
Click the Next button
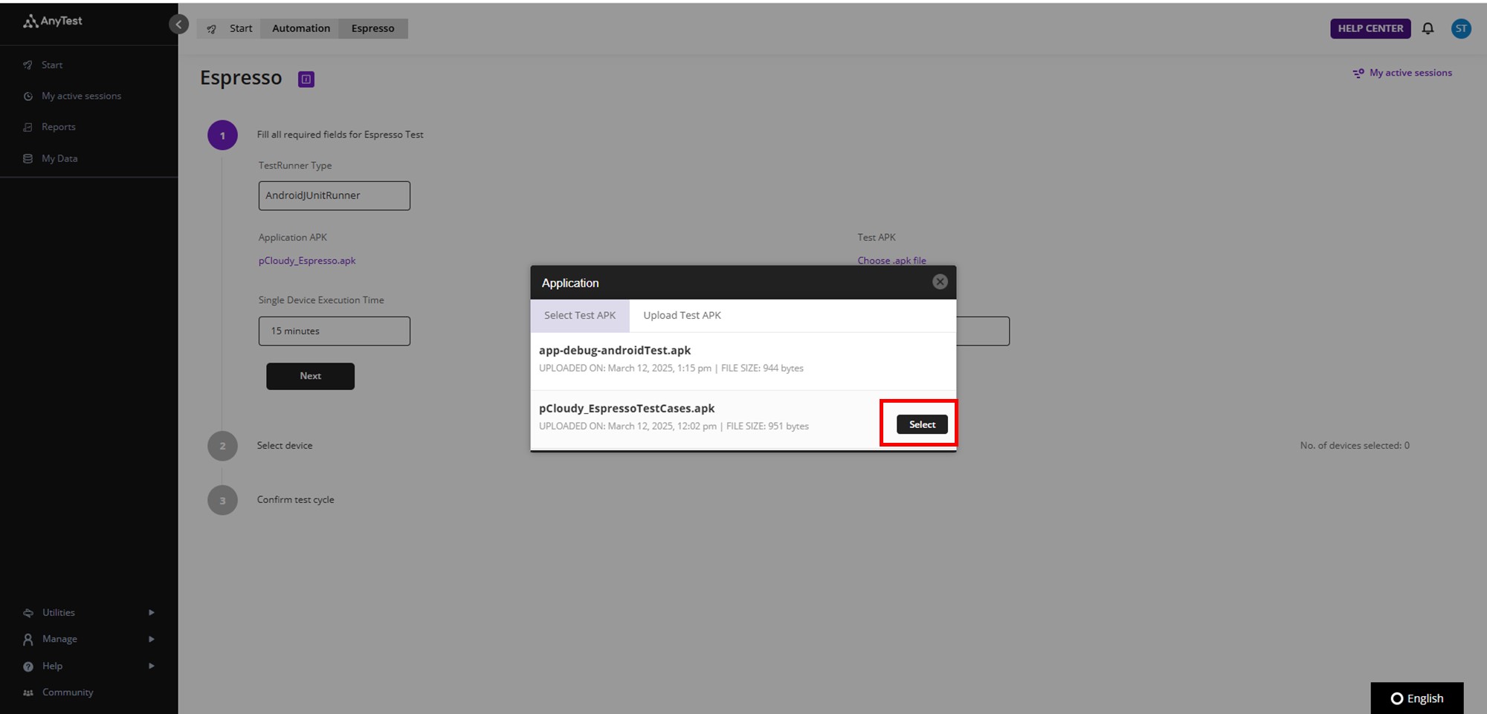point(310,376)
